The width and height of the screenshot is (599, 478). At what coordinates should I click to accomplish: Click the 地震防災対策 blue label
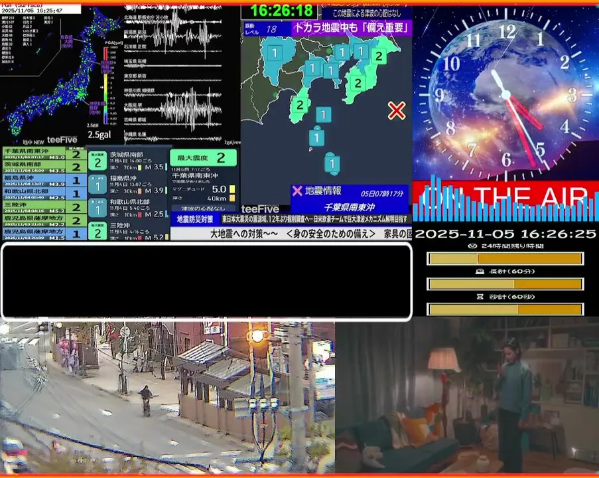click(x=195, y=220)
